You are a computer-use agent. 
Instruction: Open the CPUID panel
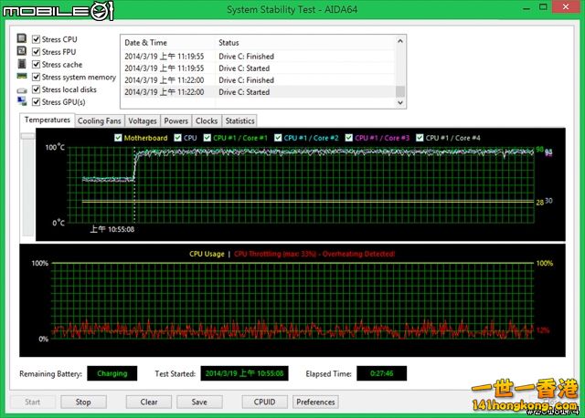click(264, 402)
